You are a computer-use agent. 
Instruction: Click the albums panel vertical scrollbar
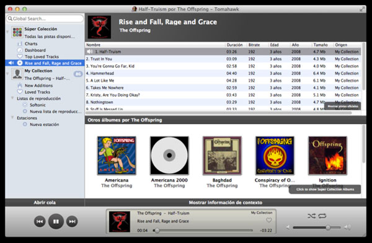tap(364, 144)
